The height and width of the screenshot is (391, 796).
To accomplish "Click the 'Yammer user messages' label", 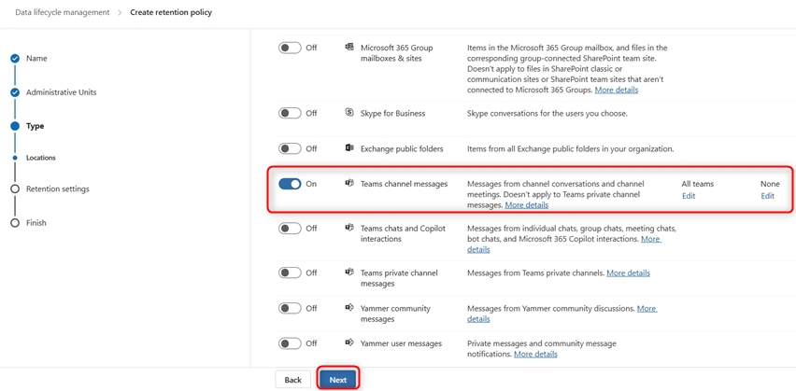I will (x=401, y=343).
